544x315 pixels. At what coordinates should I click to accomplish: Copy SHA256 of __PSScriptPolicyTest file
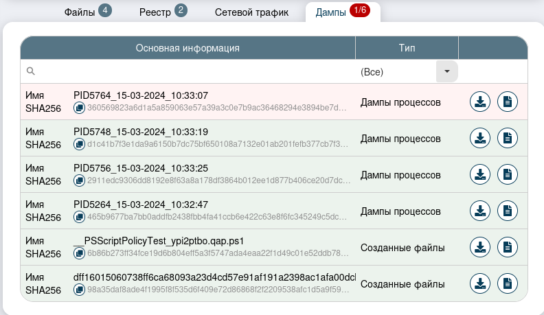click(x=79, y=253)
